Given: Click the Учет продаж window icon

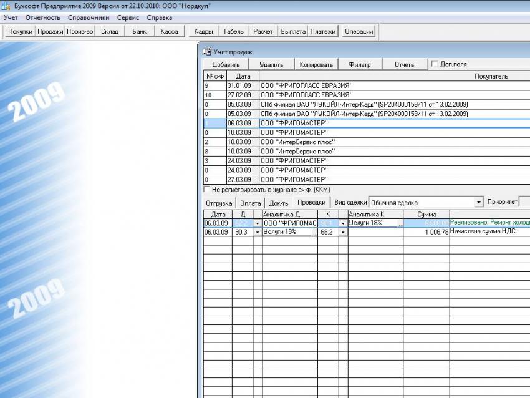Looking at the screenshot, I should point(206,52).
